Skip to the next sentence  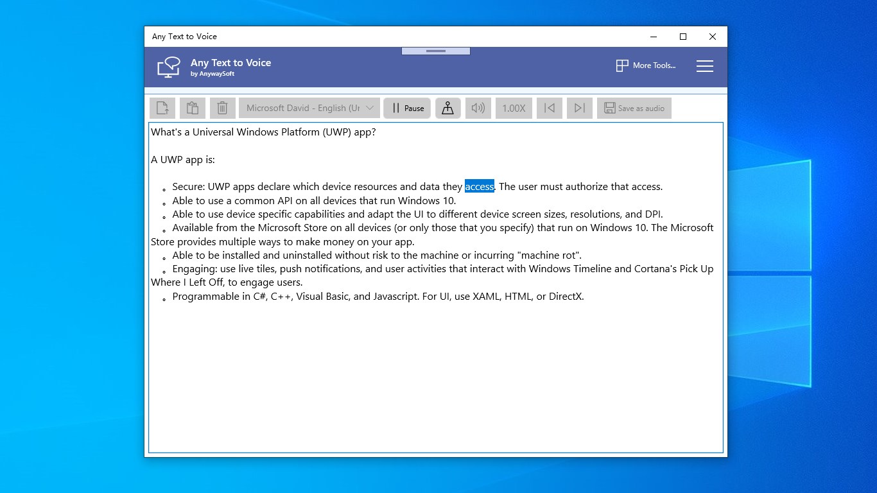(580, 108)
